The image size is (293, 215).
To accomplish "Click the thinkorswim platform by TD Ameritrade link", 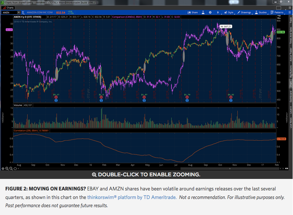I will 132,197.
